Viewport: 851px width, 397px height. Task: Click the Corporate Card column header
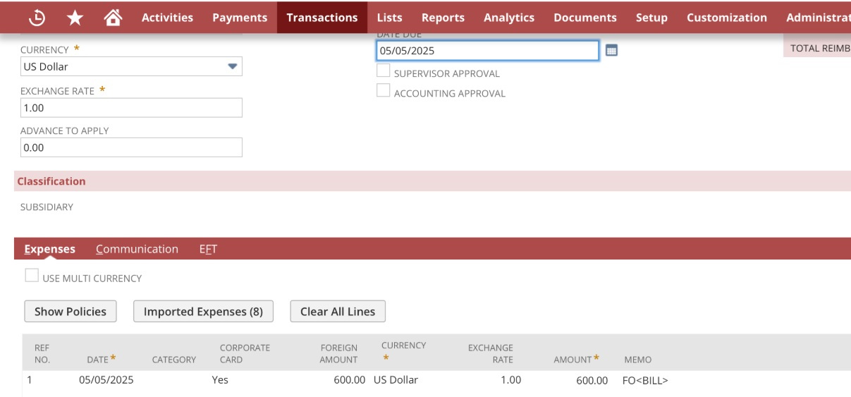(245, 353)
